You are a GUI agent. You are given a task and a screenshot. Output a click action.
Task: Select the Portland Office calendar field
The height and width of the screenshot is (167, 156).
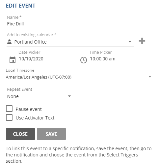coord(70,42)
